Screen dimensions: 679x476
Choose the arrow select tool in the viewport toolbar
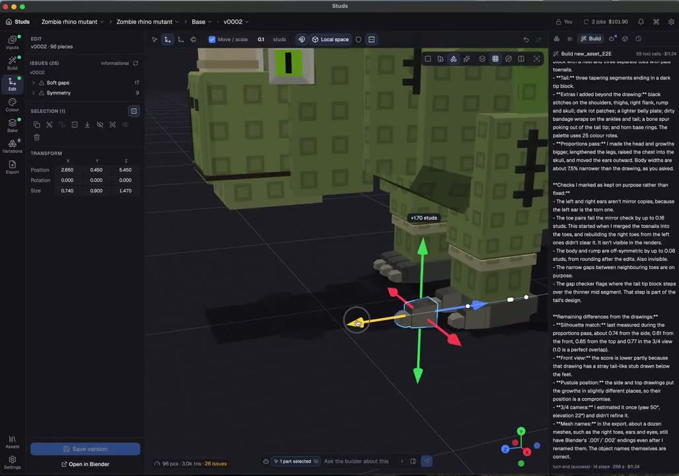pos(155,40)
